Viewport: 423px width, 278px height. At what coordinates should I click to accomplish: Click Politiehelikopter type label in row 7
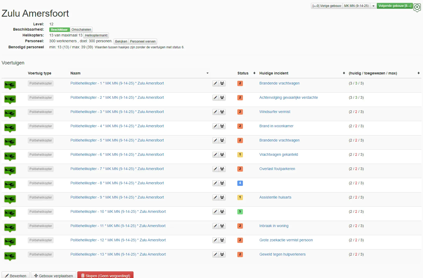point(41,169)
